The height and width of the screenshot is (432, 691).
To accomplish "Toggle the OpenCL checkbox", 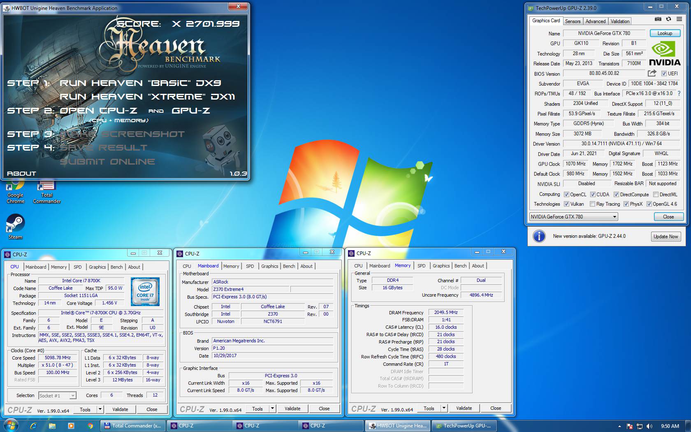I will click(566, 195).
